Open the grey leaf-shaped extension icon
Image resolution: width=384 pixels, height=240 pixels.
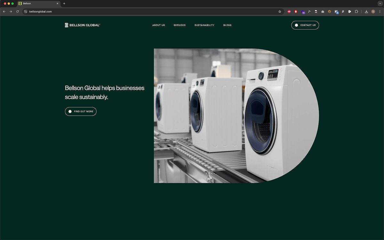tap(343, 12)
